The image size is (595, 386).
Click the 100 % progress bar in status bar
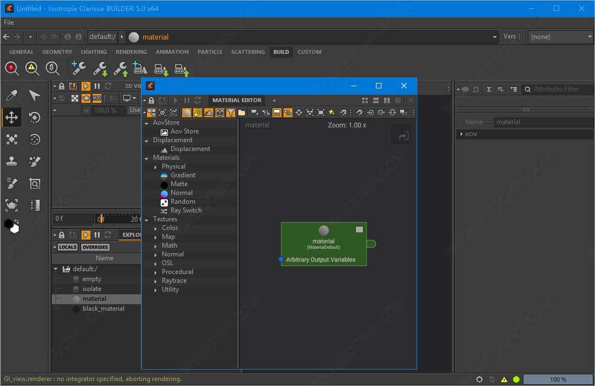558,379
